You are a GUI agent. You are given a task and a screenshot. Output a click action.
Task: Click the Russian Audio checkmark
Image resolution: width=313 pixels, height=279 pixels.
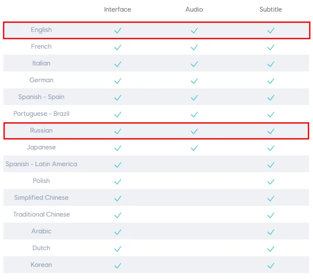[x=194, y=131]
